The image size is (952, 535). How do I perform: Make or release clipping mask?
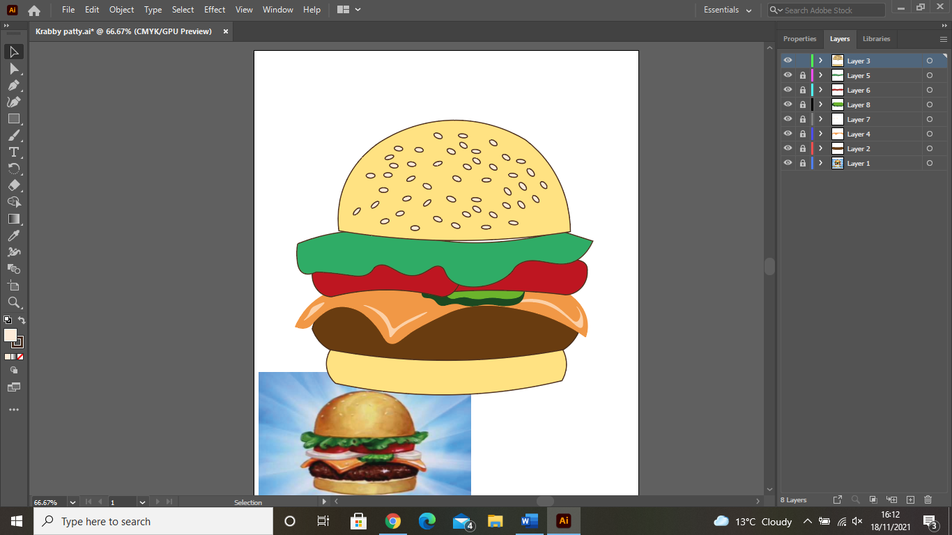point(873,500)
